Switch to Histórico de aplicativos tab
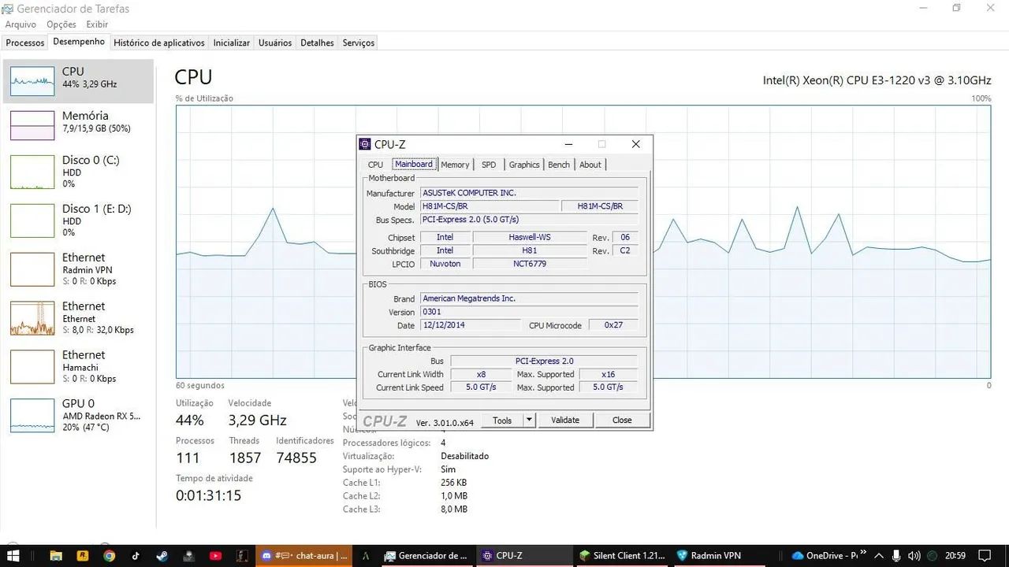This screenshot has height=567, width=1009. (x=159, y=43)
